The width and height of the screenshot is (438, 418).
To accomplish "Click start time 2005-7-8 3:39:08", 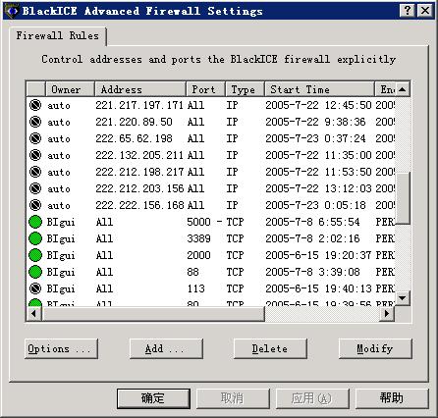I will tap(312, 272).
